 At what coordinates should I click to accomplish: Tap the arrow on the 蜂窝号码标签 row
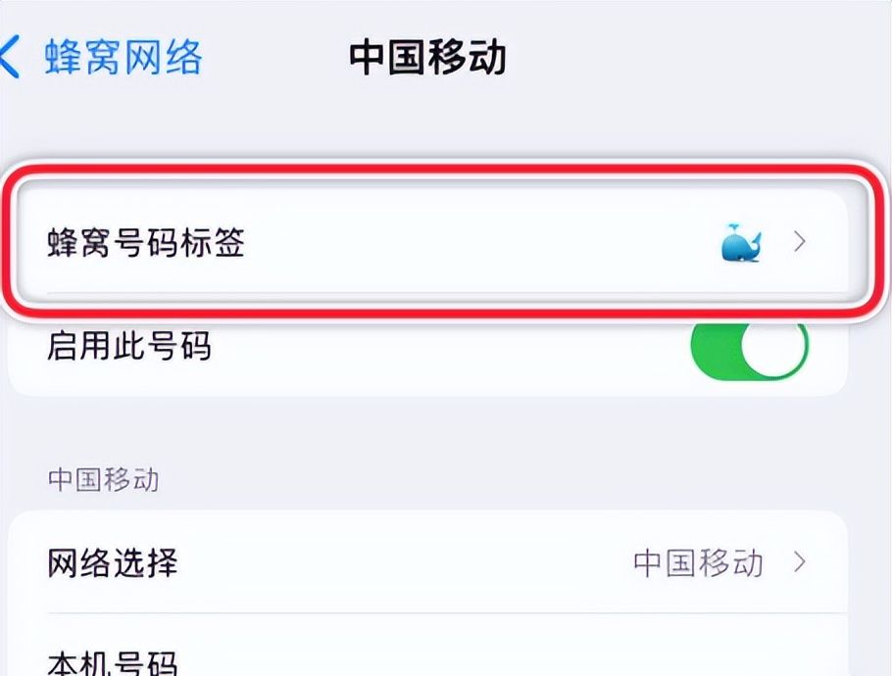click(799, 242)
